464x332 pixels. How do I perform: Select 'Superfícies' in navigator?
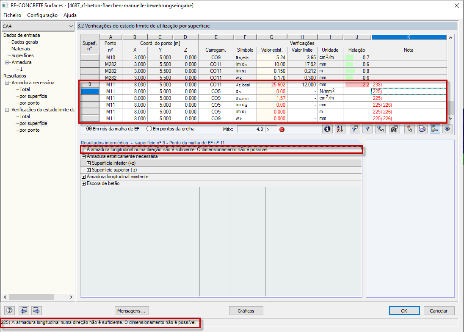22,55
